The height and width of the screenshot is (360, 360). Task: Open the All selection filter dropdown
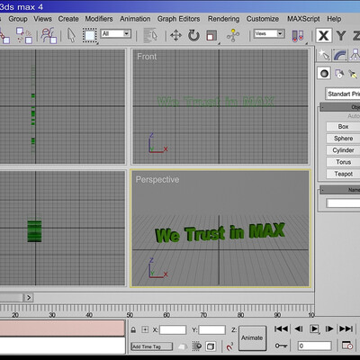tap(116, 33)
